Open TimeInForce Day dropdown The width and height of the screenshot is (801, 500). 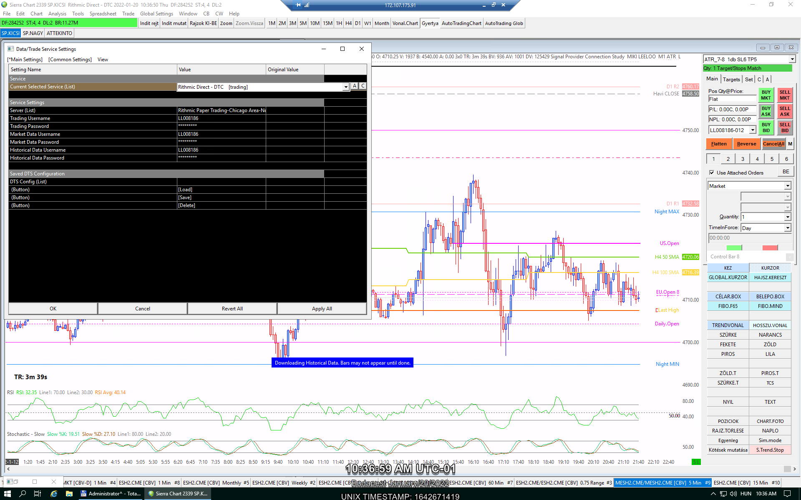click(788, 228)
